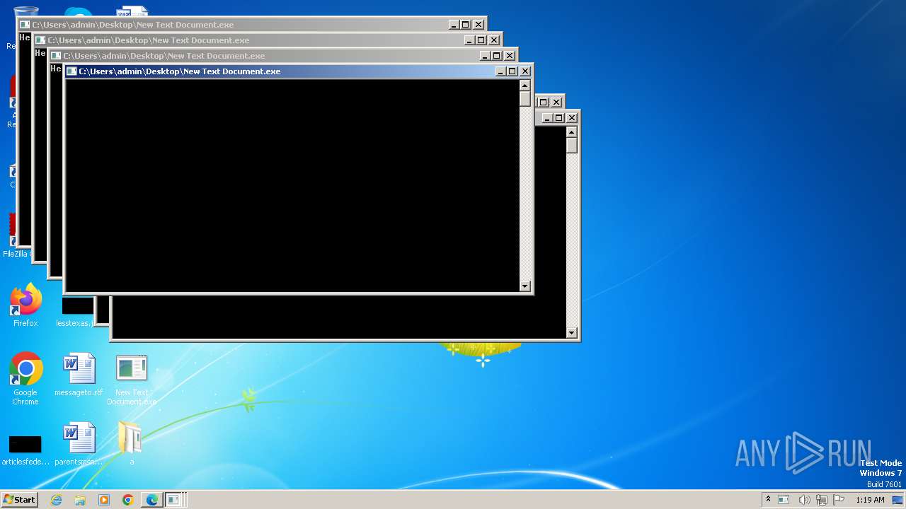Close the active console window

[525, 71]
